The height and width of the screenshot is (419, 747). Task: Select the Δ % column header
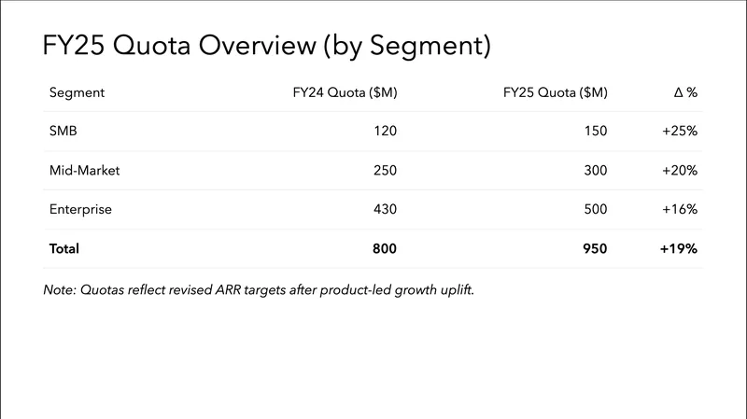point(685,93)
